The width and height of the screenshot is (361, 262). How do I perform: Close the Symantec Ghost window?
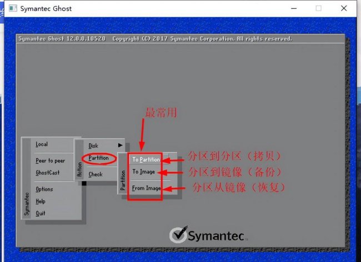pyautogui.click(x=344, y=8)
